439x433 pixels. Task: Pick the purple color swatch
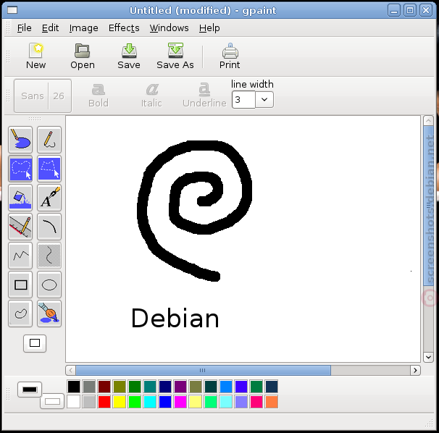click(x=180, y=387)
